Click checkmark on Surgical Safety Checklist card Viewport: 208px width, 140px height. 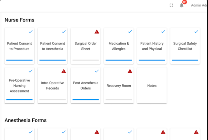pos(196,32)
